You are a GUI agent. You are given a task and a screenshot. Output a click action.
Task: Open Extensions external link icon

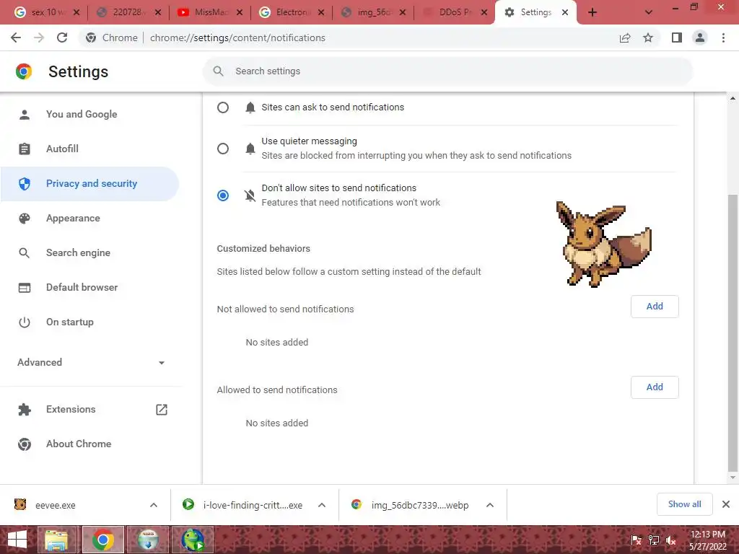(161, 410)
